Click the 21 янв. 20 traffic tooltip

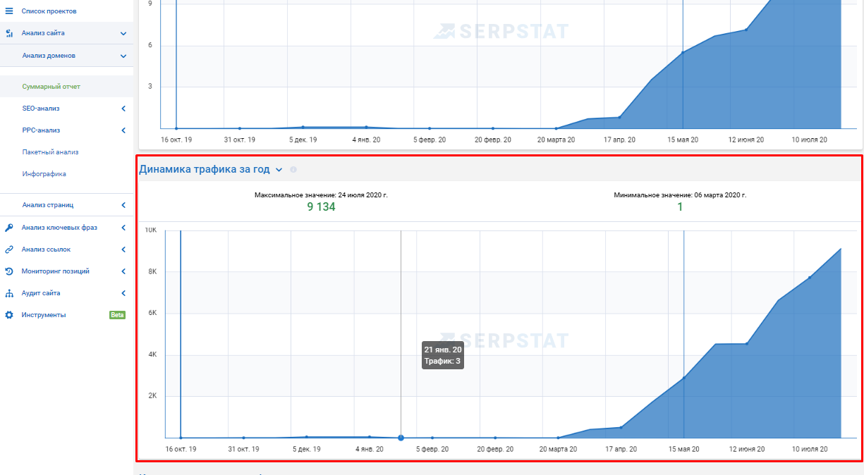tap(443, 355)
